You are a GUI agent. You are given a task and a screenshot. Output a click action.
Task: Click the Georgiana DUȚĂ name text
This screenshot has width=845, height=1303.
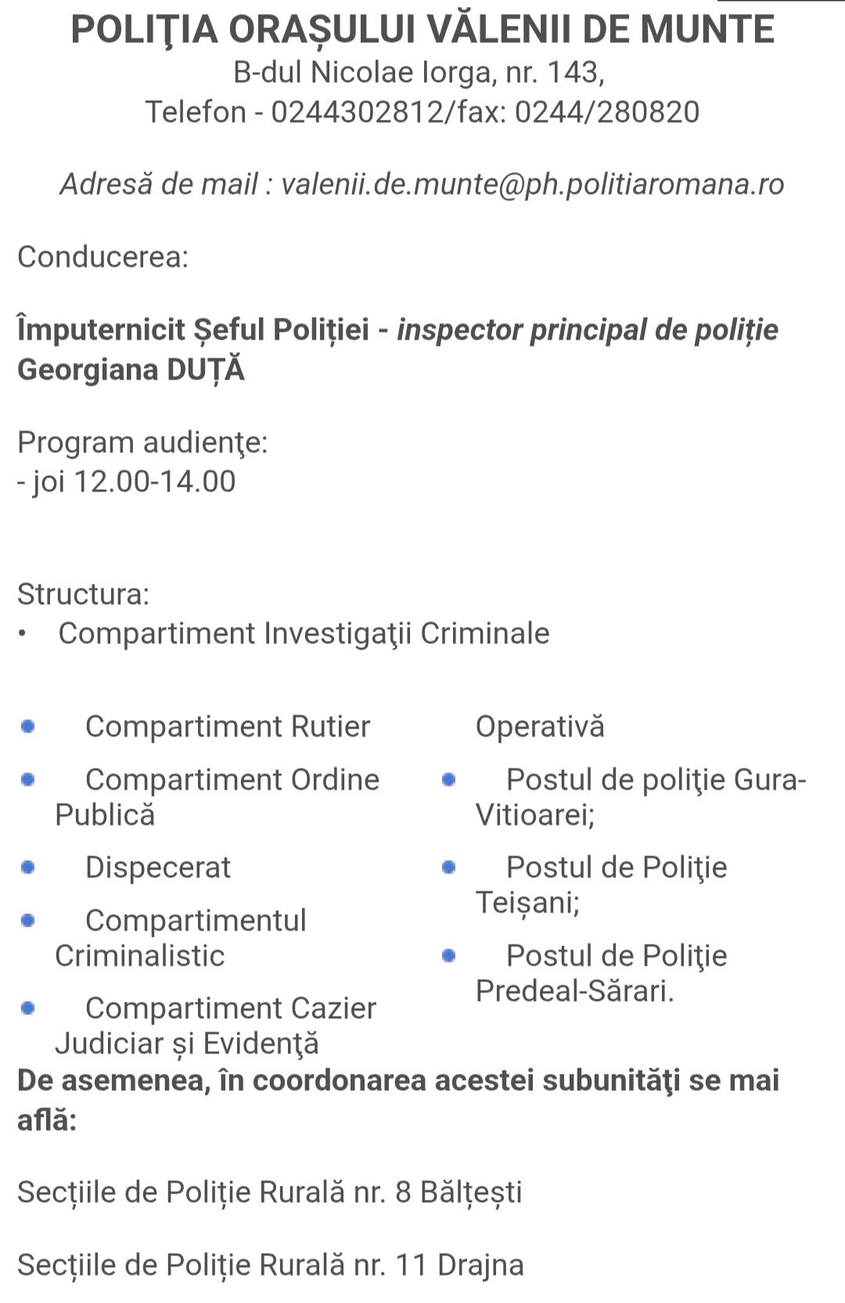131,369
